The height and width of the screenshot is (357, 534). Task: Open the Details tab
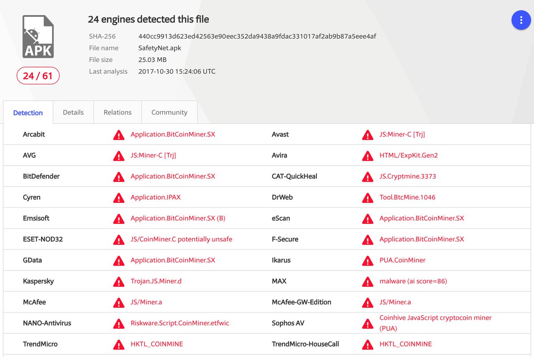(x=73, y=112)
